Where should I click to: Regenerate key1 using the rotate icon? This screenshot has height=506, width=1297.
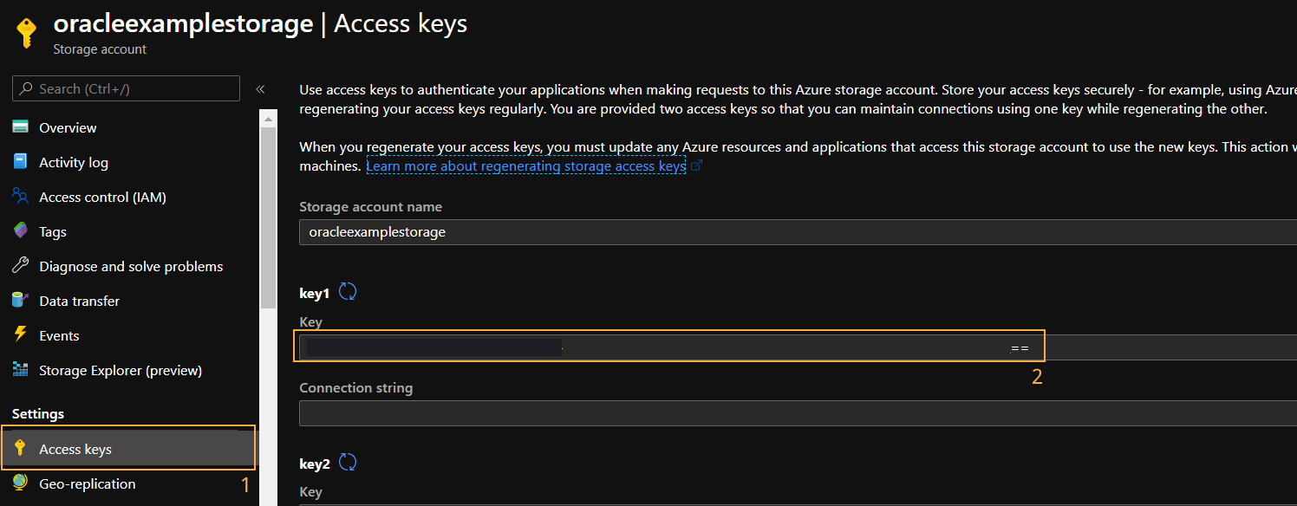pos(348,292)
